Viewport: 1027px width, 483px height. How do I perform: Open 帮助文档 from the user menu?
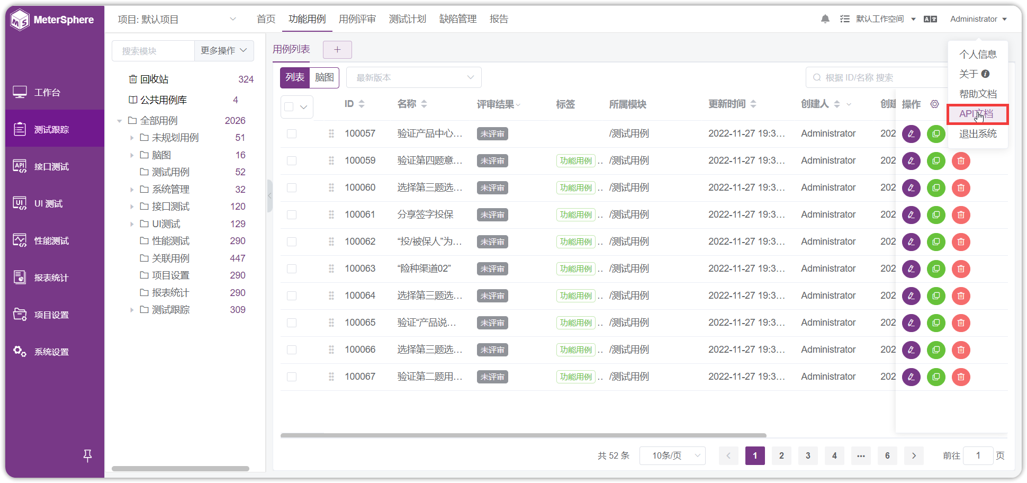(x=977, y=94)
